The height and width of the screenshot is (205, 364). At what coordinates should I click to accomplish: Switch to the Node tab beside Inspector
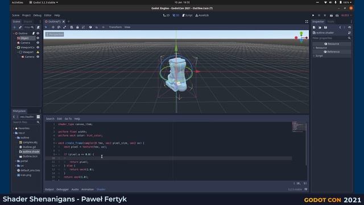coord(330,22)
